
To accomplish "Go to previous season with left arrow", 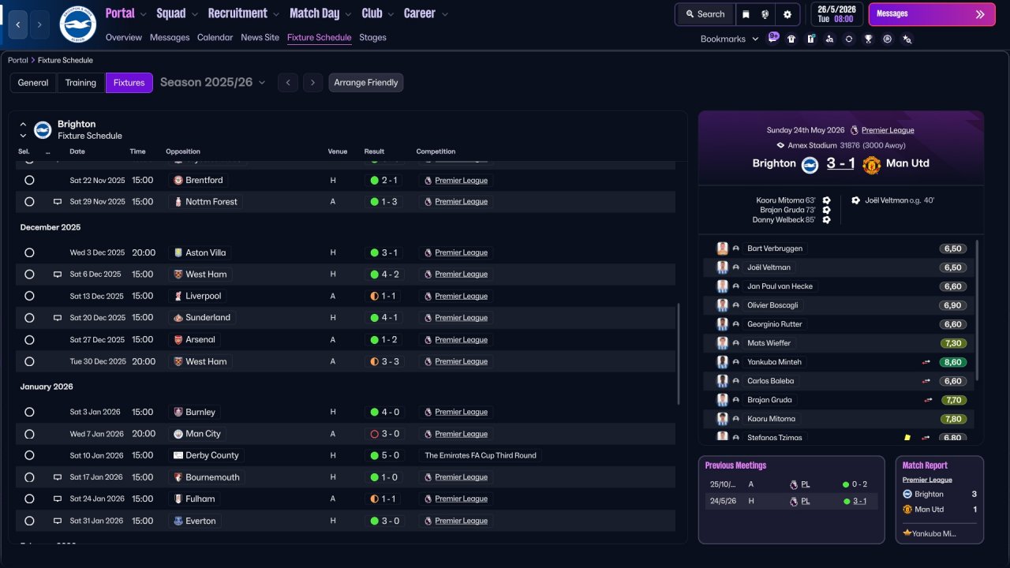I will (x=288, y=83).
